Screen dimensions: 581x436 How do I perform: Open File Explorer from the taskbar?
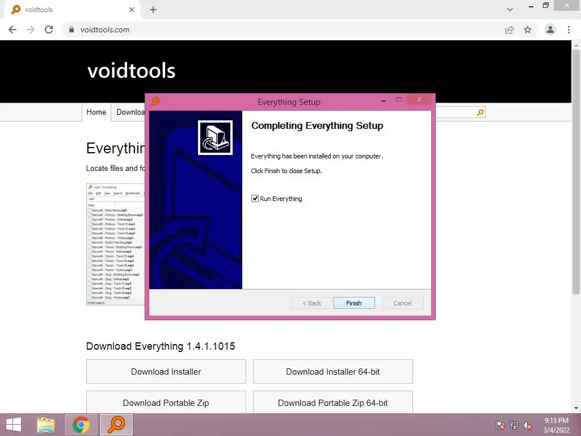click(x=46, y=425)
